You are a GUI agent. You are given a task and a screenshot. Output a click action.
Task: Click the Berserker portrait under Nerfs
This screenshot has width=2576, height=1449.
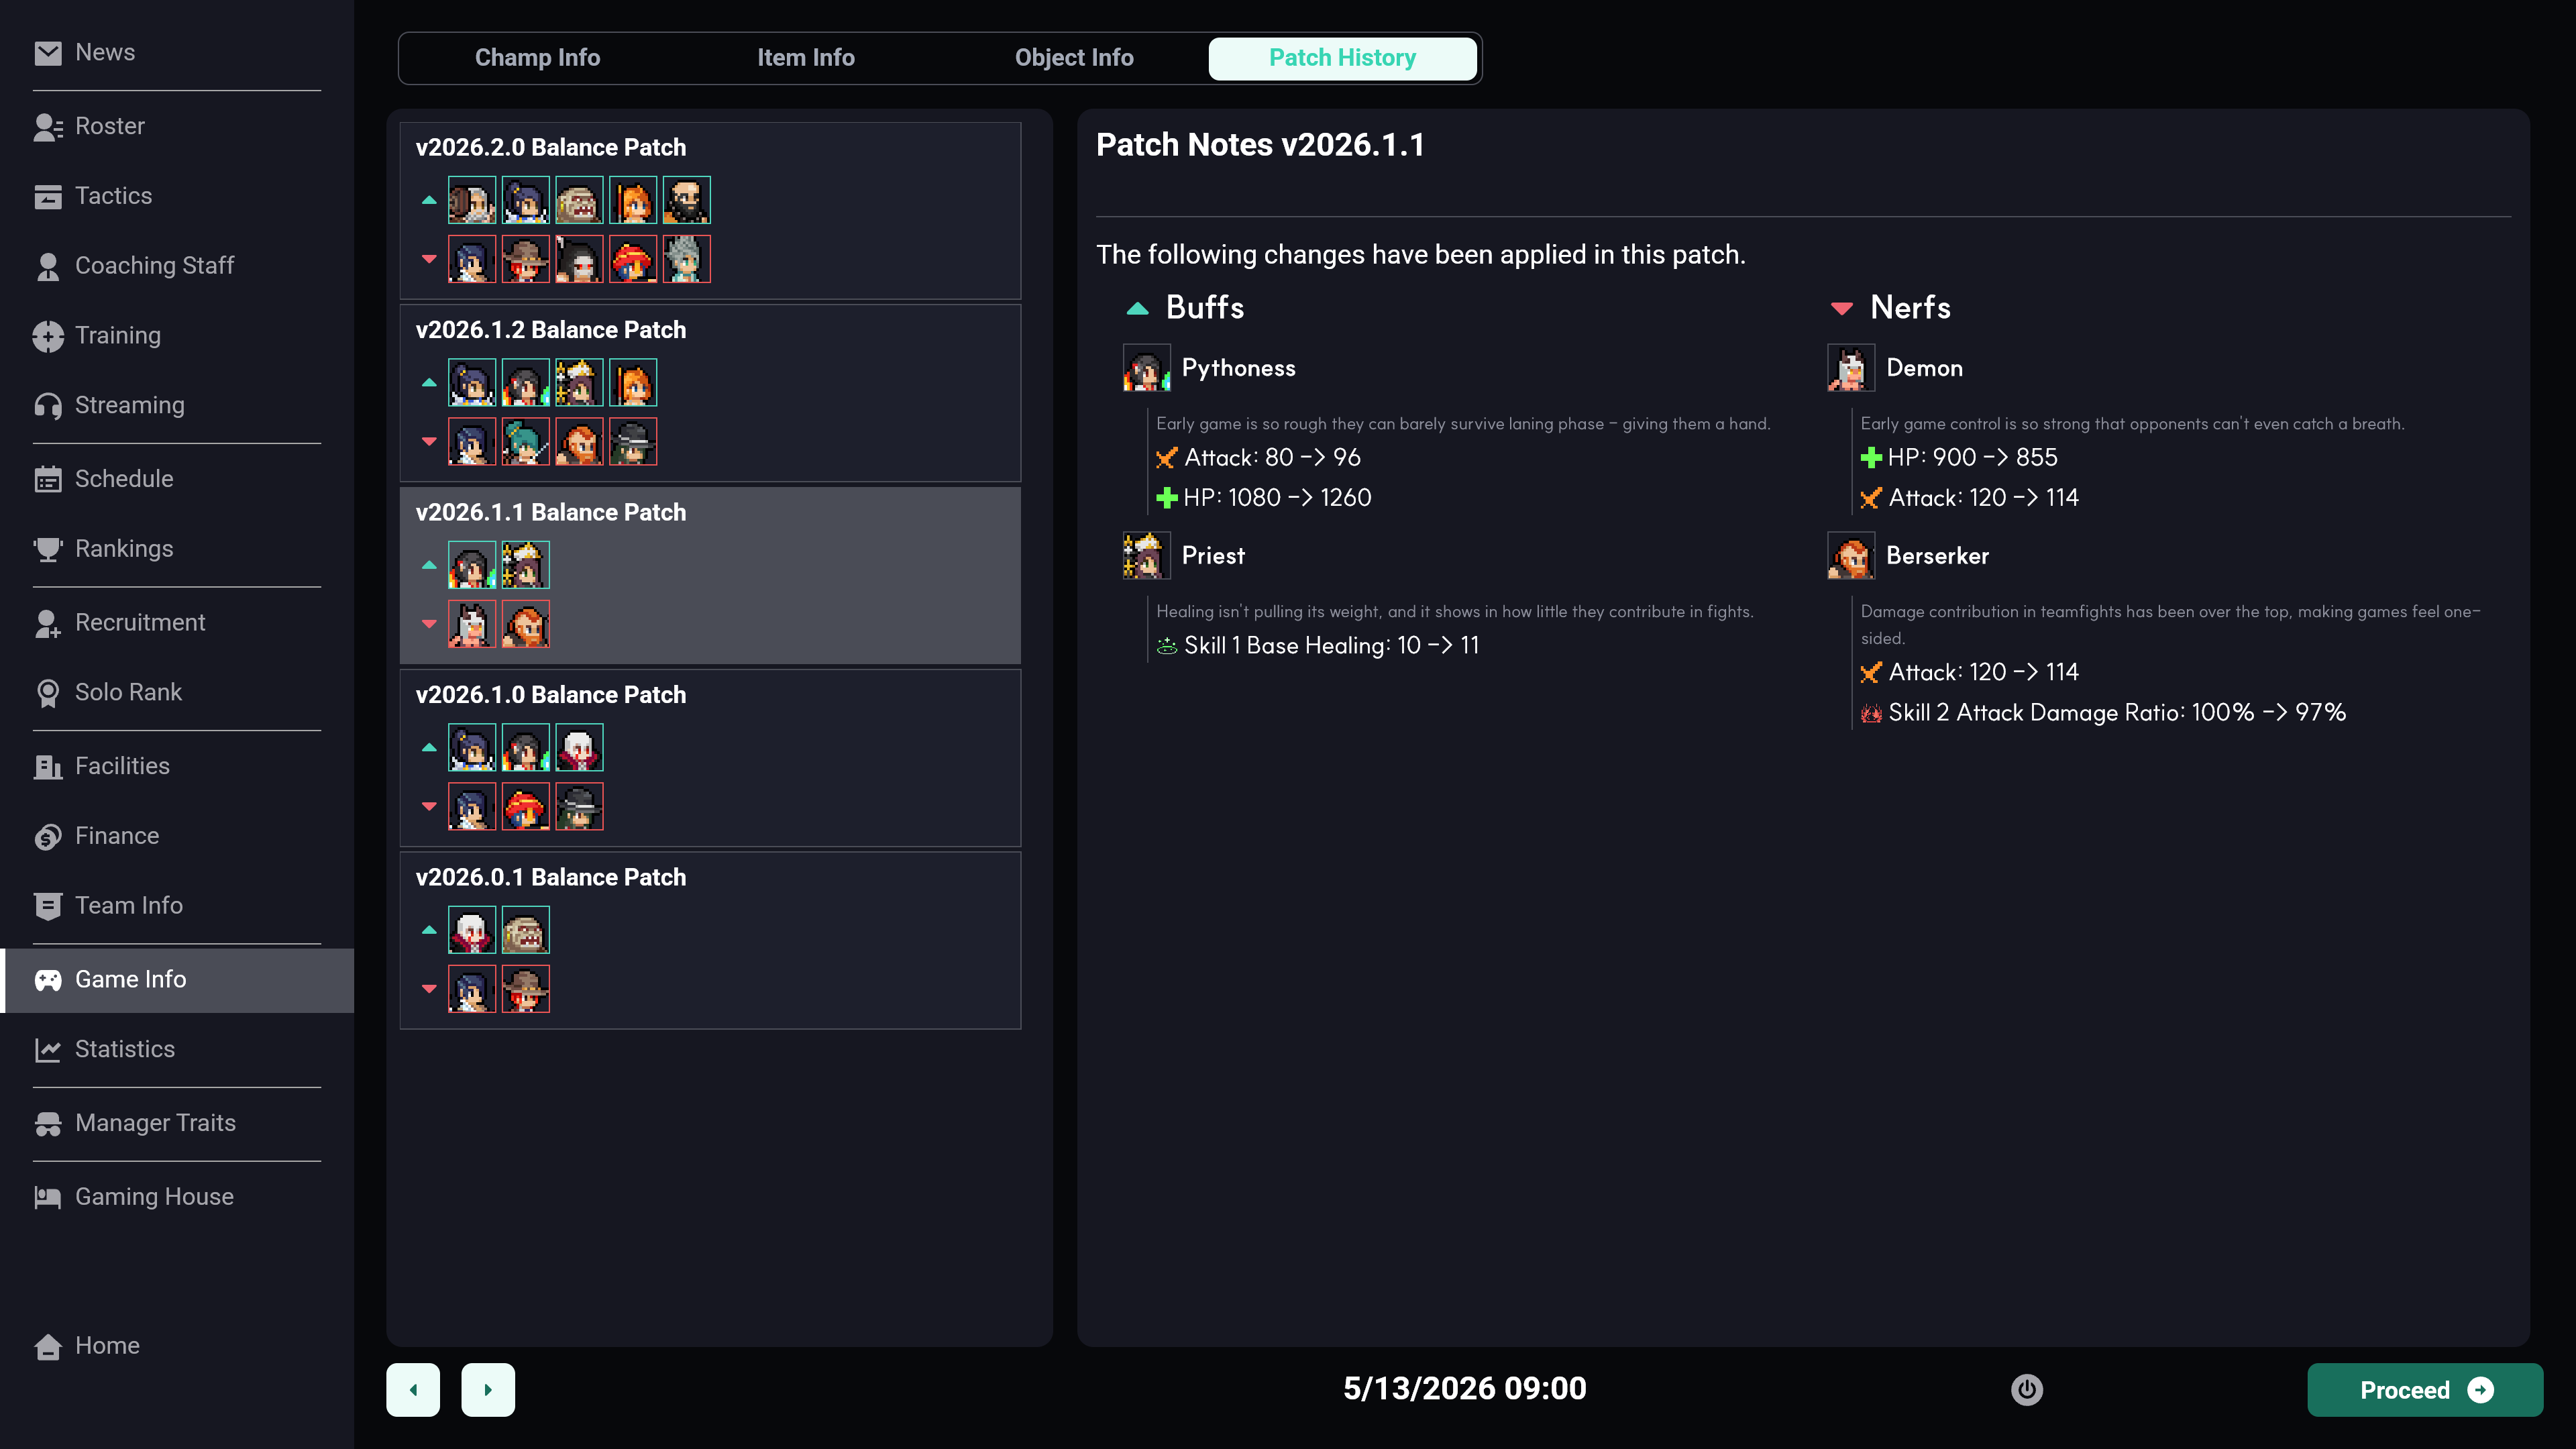tap(1850, 556)
